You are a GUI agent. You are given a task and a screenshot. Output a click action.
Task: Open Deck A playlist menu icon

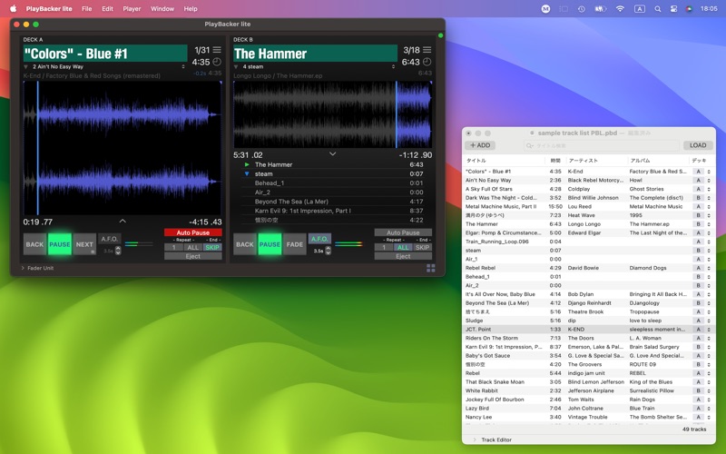217,50
